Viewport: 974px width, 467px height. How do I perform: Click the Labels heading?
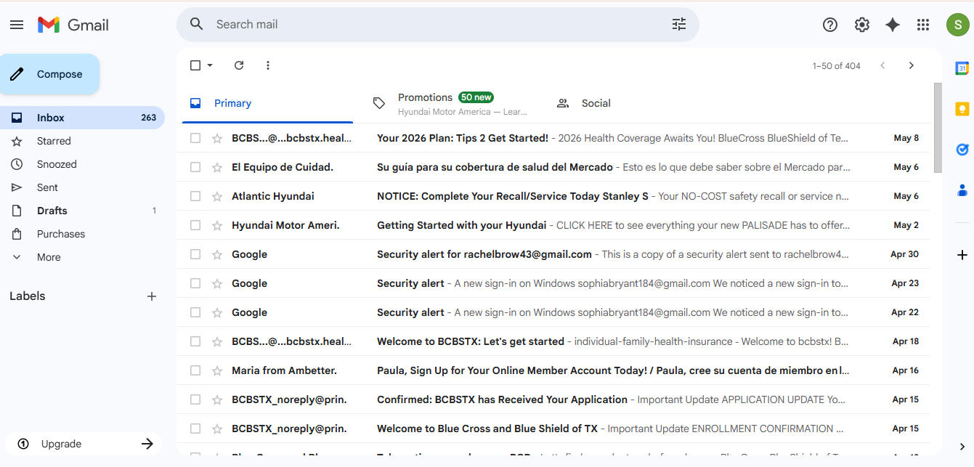point(28,296)
